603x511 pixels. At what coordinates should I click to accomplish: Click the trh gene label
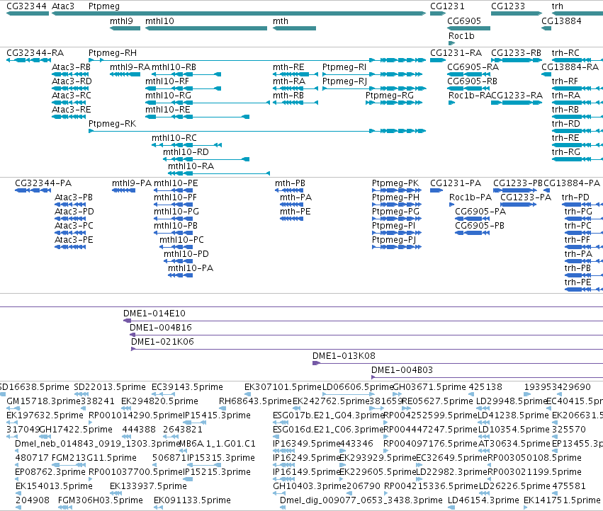tap(557, 6)
